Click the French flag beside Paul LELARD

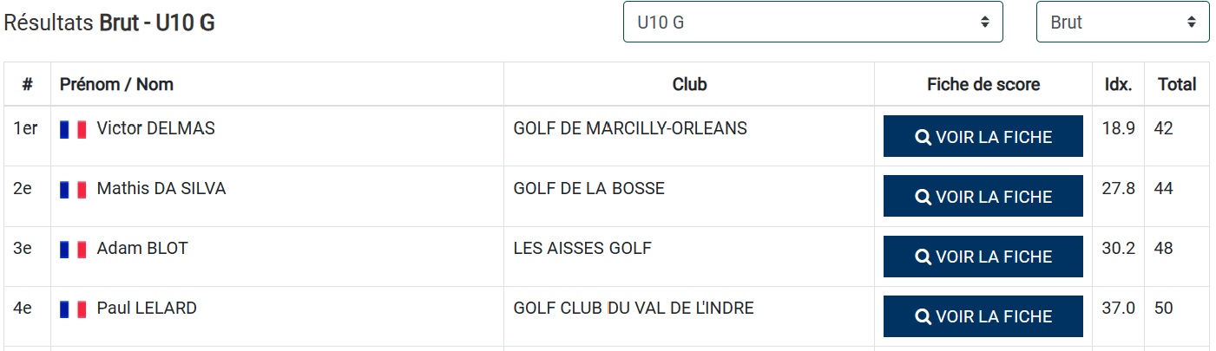(73, 309)
